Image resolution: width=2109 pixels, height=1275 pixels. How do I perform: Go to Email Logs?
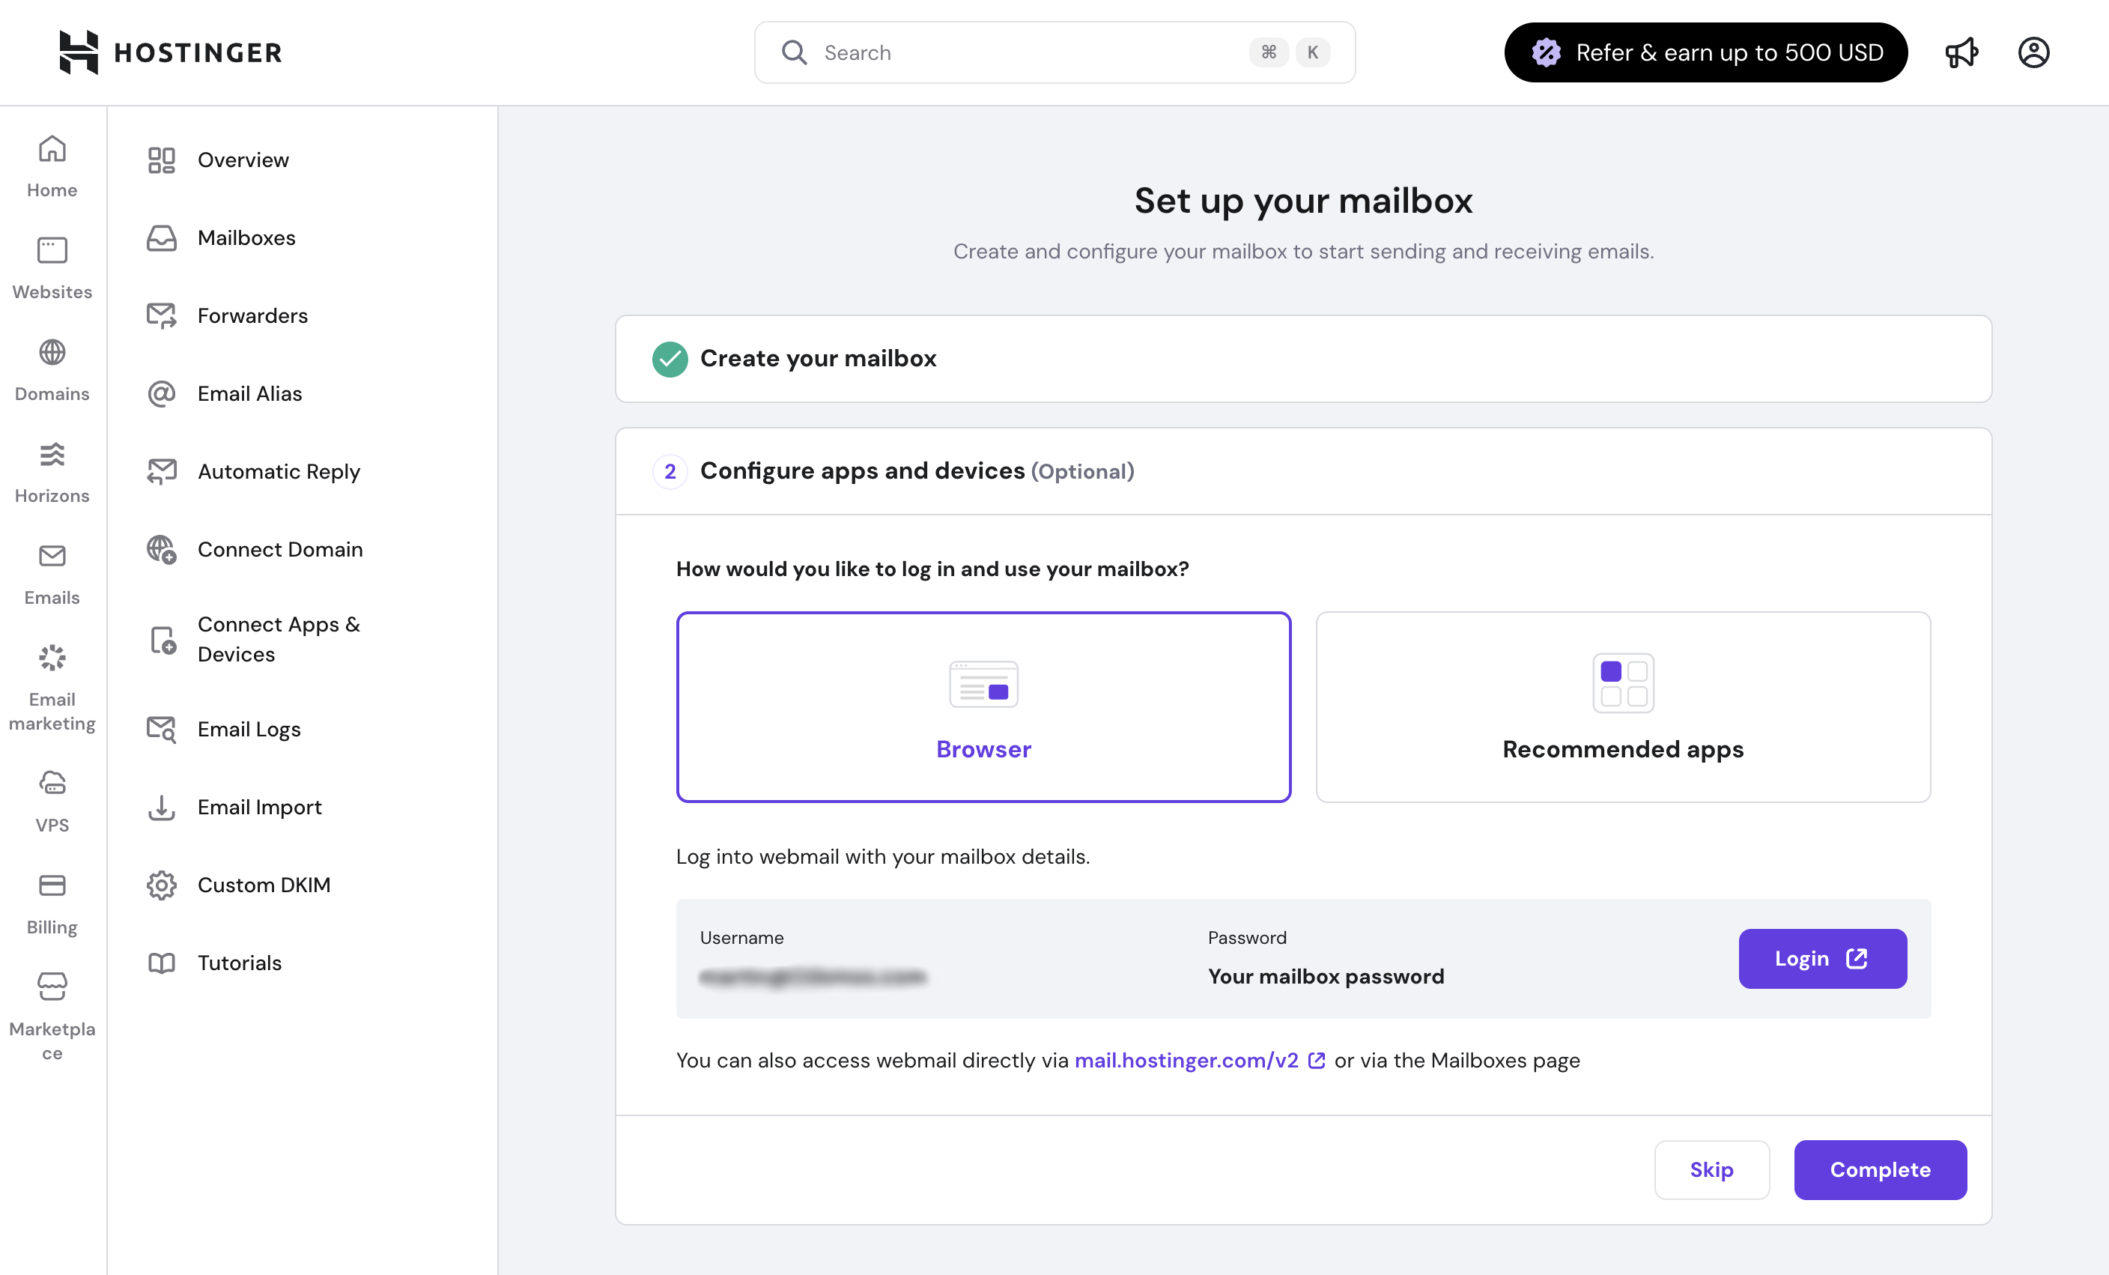[x=248, y=730]
